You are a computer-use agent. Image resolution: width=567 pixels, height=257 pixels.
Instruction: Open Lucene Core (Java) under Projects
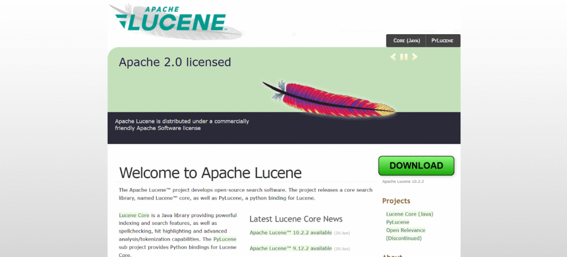coord(409,214)
